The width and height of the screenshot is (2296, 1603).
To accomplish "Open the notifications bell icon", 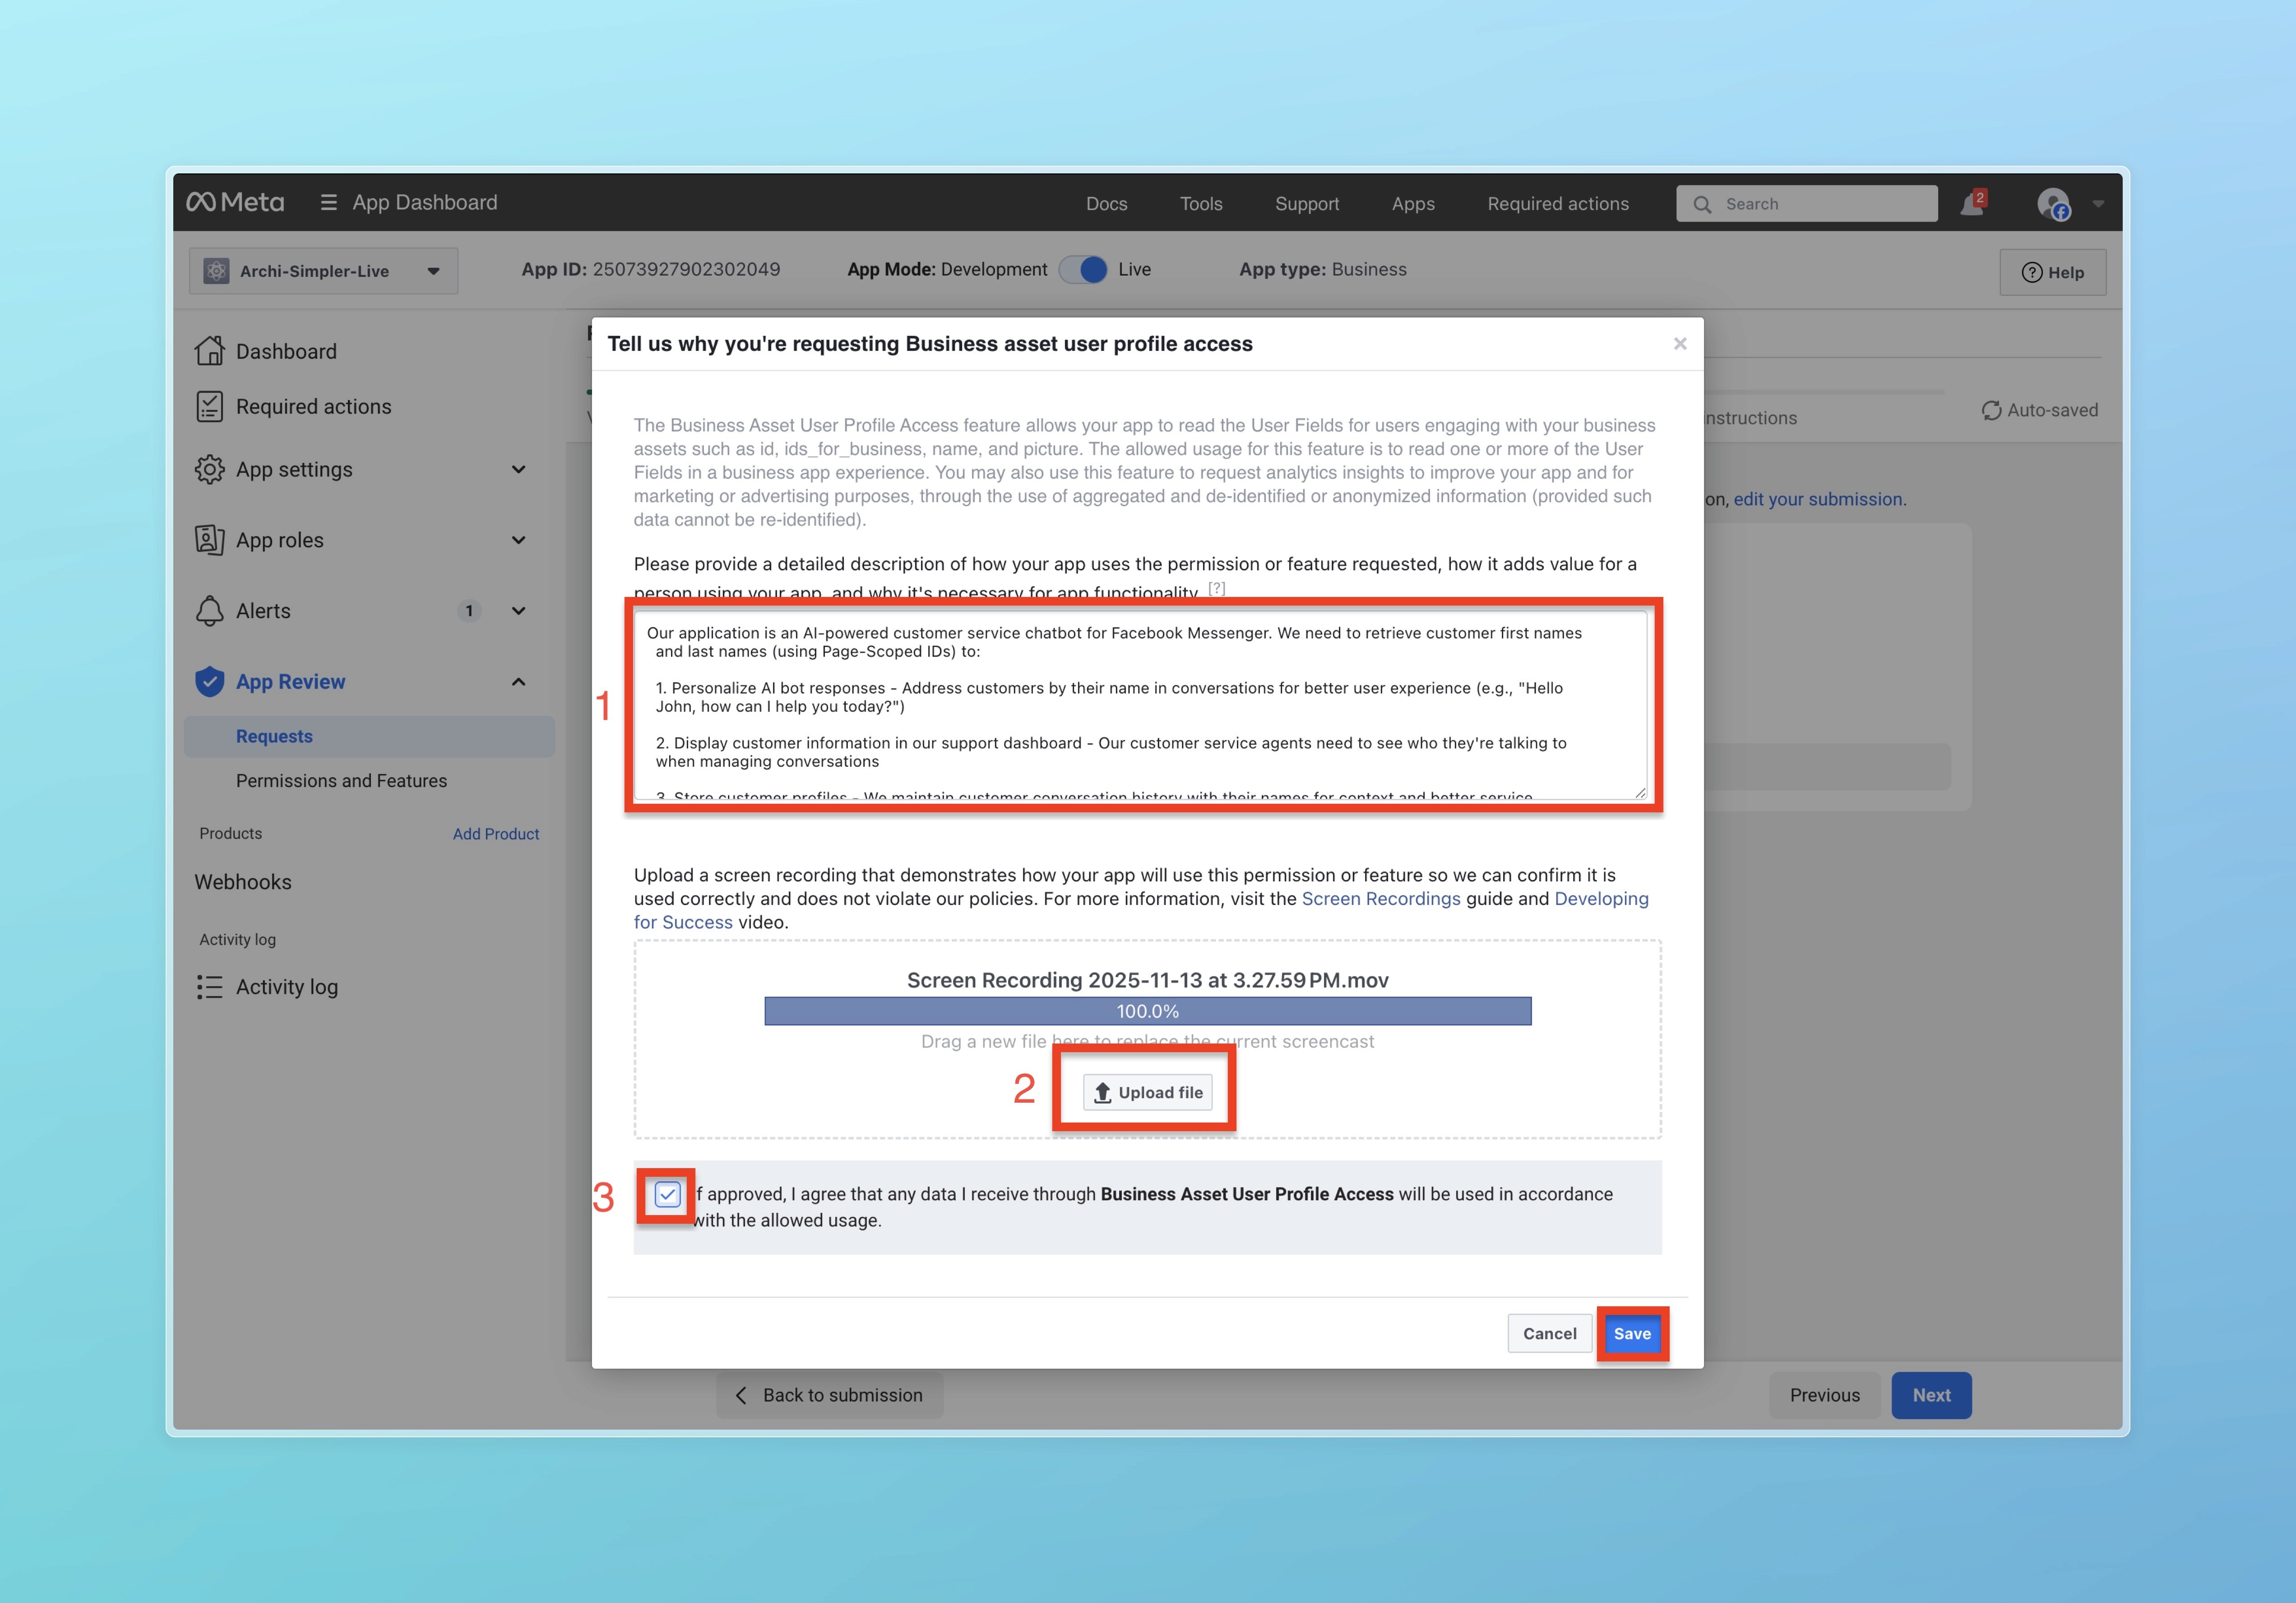I will click(1971, 204).
